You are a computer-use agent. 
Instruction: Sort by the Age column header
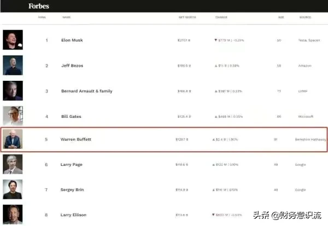(x=281, y=17)
